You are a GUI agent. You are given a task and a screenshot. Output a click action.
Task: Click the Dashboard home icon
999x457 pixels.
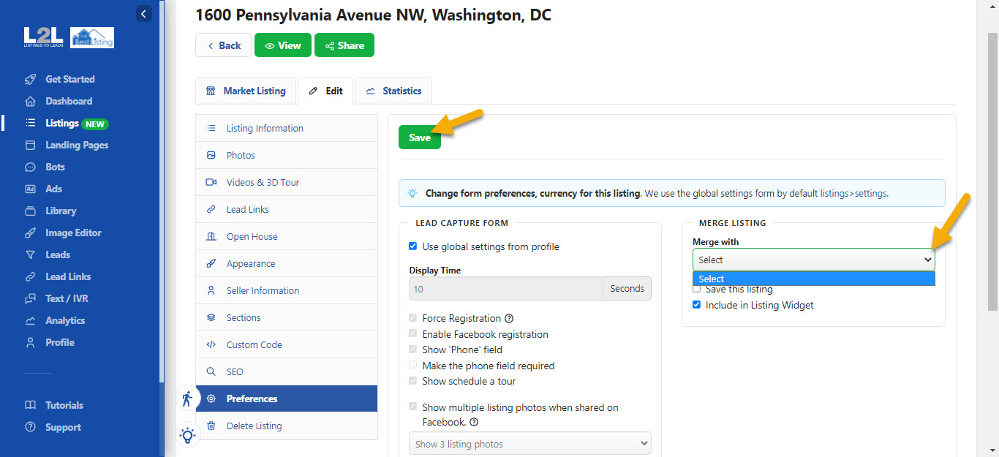[30, 101]
